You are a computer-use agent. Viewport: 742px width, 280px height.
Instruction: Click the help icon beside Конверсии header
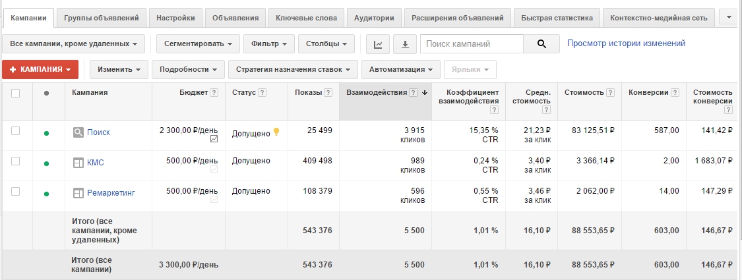tap(674, 93)
